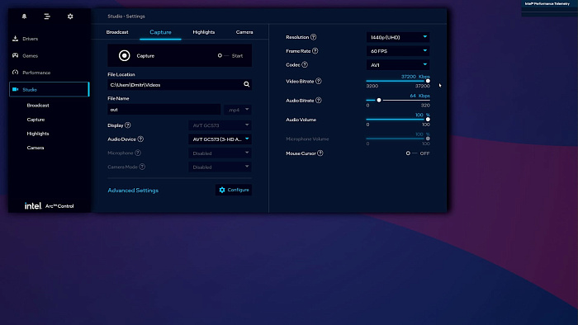Open notifications bell icon
Image resolution: width=578 pixels, height=325 pixels.
[24, 16]
